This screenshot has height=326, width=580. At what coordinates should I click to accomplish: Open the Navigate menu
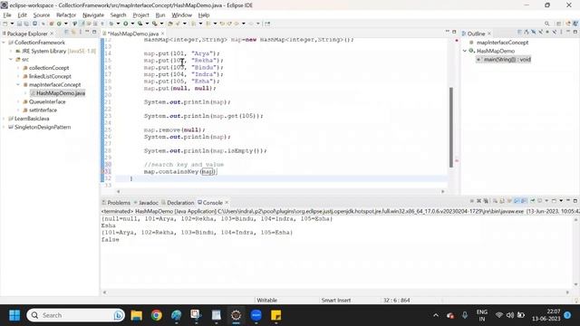pyautogui.click(x=93, y=15)
